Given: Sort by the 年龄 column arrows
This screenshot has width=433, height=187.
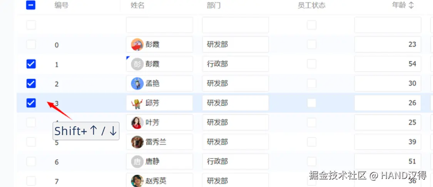Looking at the screenshot, I should [411, 5].
